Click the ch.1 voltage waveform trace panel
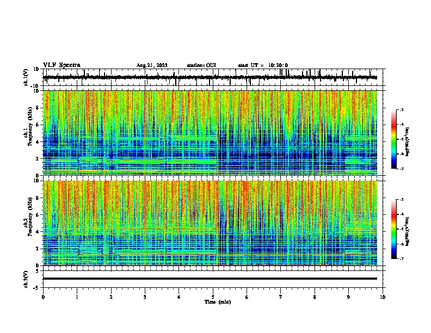Image resolution: width=431 pixels, height=333 pixels. coord(214,77)
